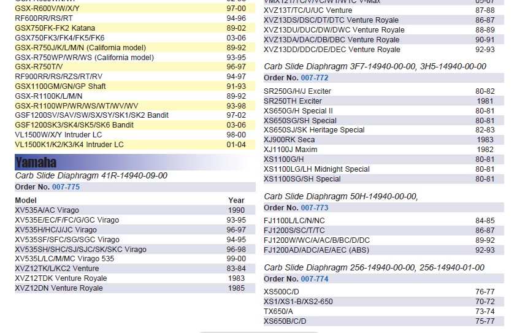
Task: Select XVZ12DN Venture Royale row
Action: [x=135, y=288]
